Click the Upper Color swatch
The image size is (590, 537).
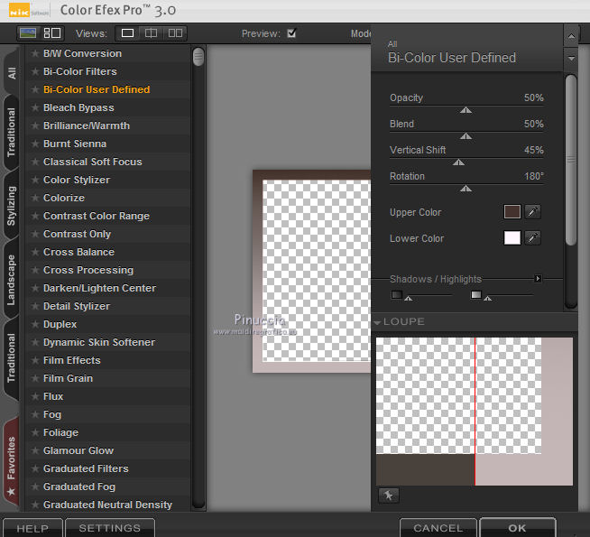[512, 212]
